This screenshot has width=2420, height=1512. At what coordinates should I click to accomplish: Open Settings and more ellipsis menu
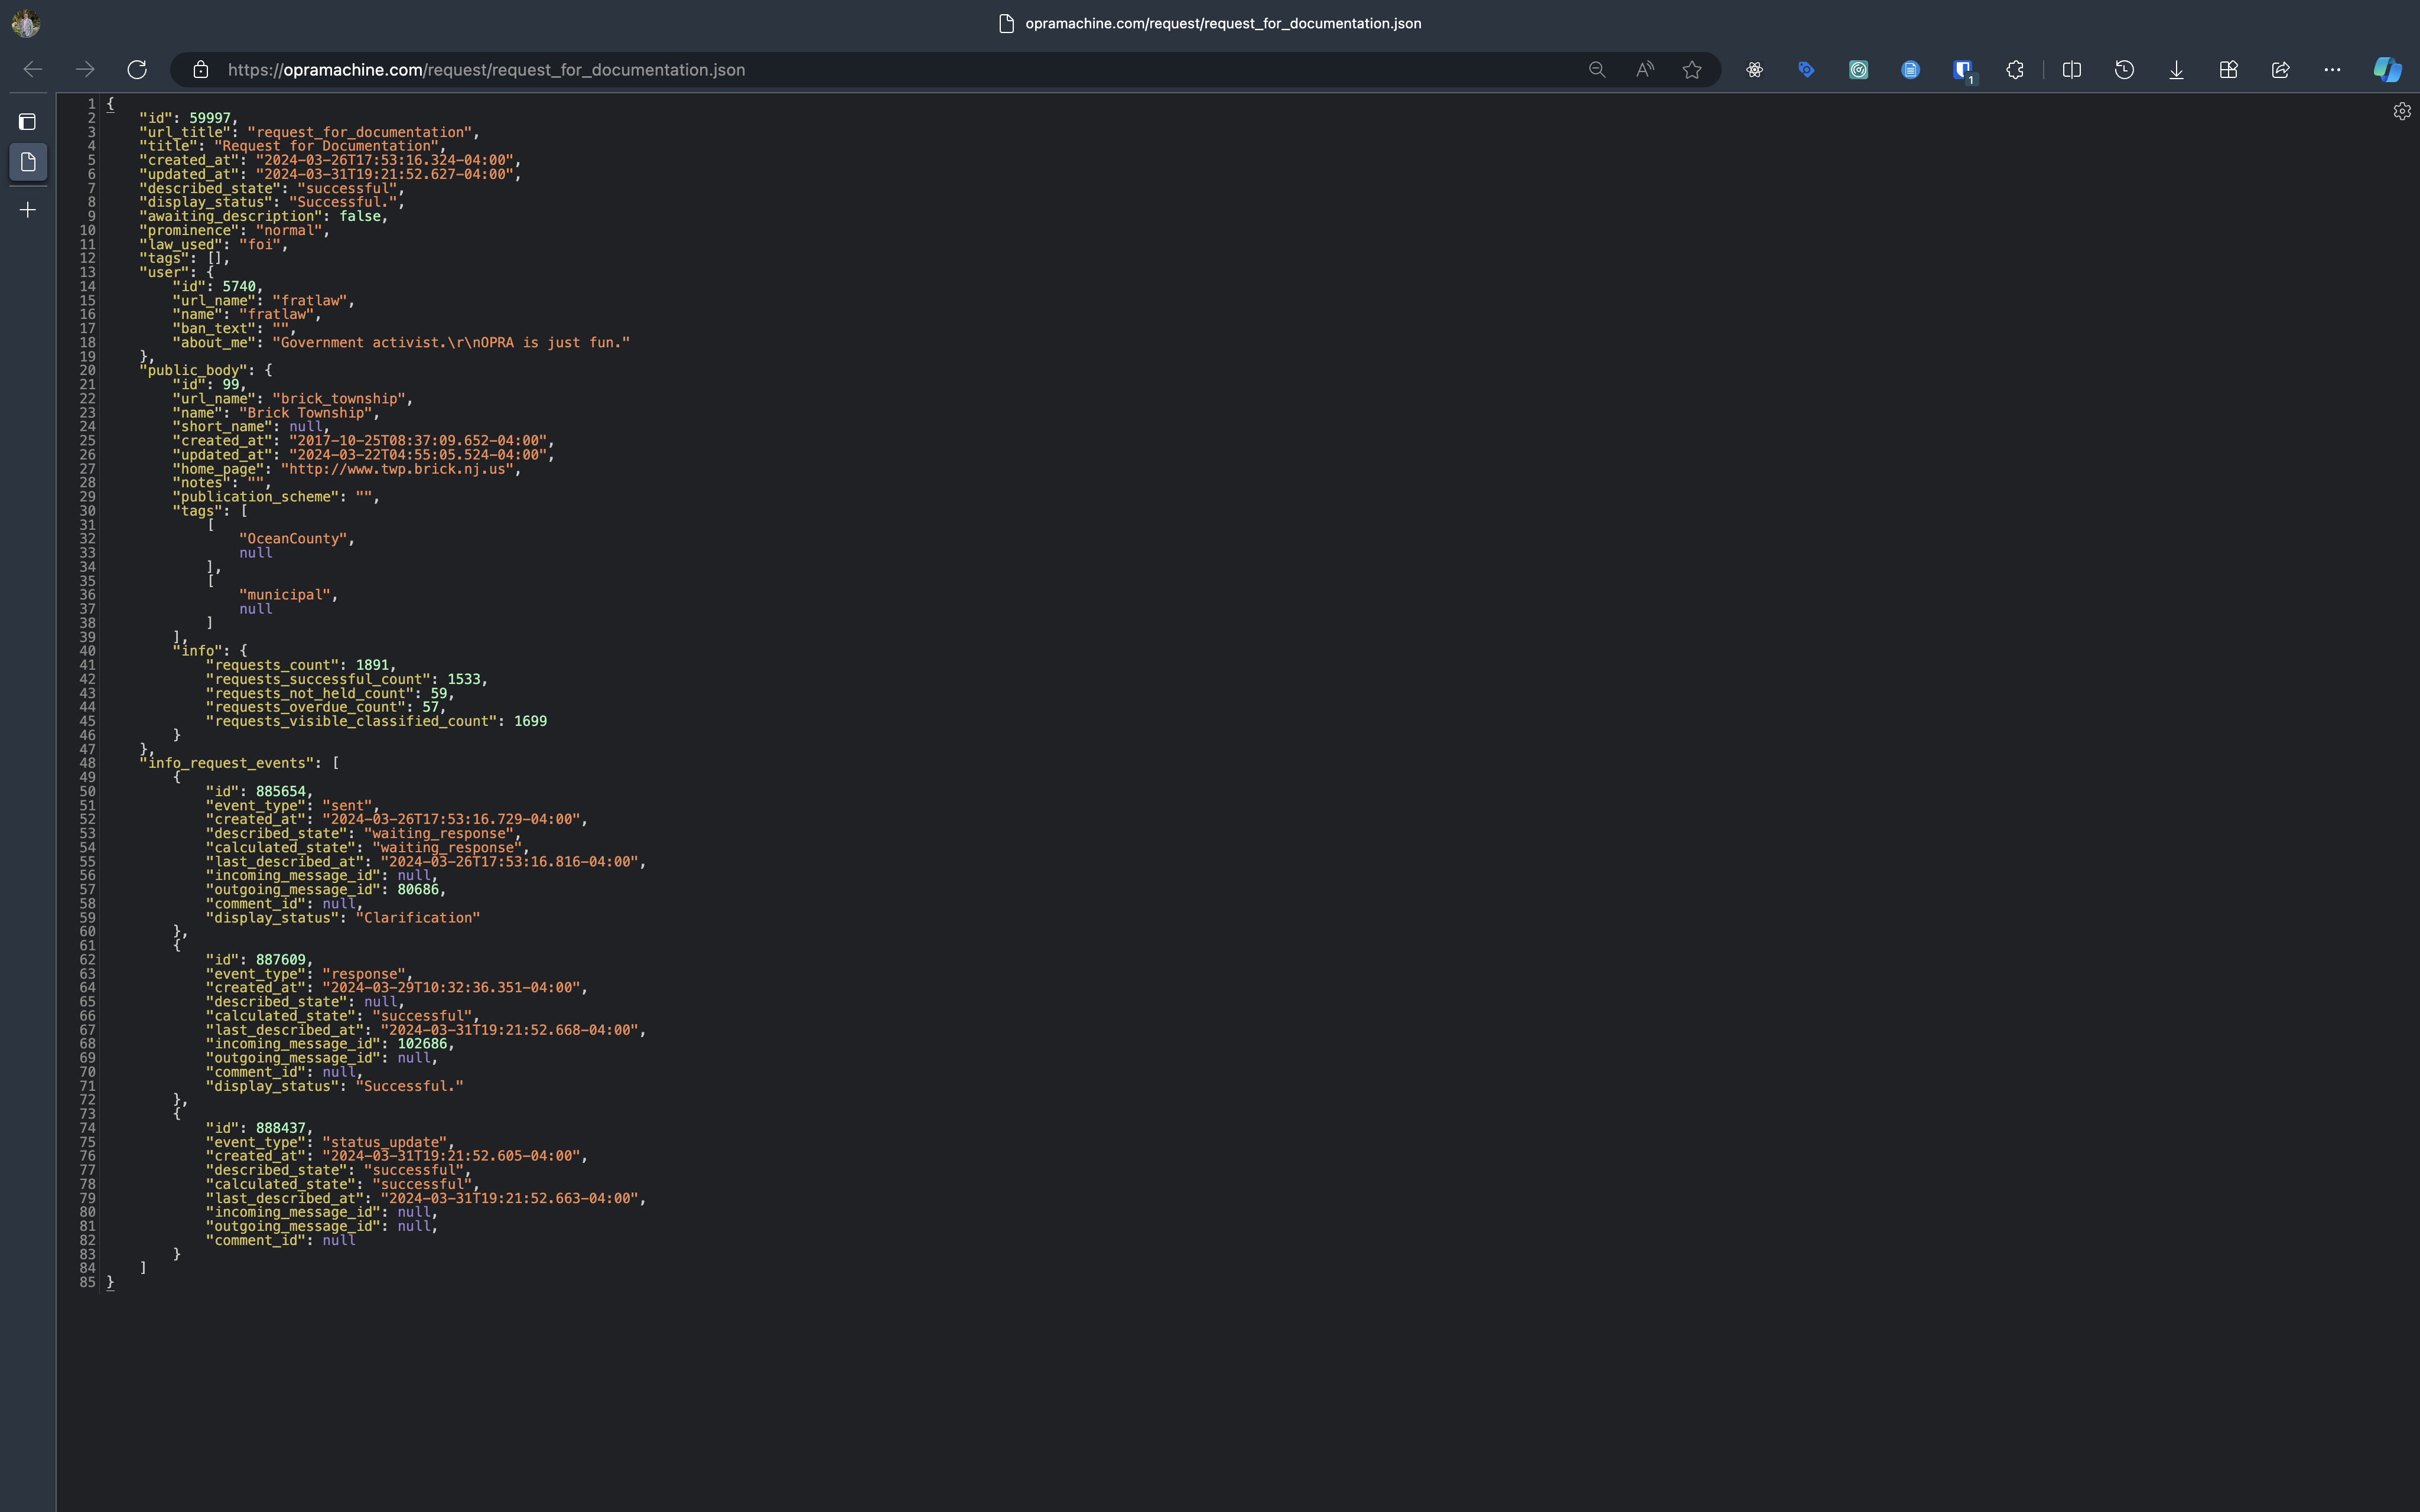coord(2332,70)
